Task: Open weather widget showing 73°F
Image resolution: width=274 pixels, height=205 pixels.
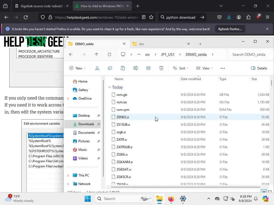Action: point(19,199)
